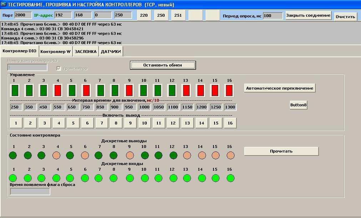Click discrete output status LED 16
361x218 pixels.
(230, 155)
